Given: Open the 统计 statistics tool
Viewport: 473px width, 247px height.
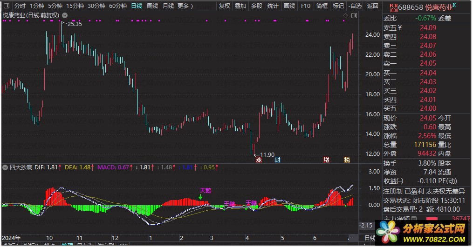Looking at the screenshot, I should 273,6.
